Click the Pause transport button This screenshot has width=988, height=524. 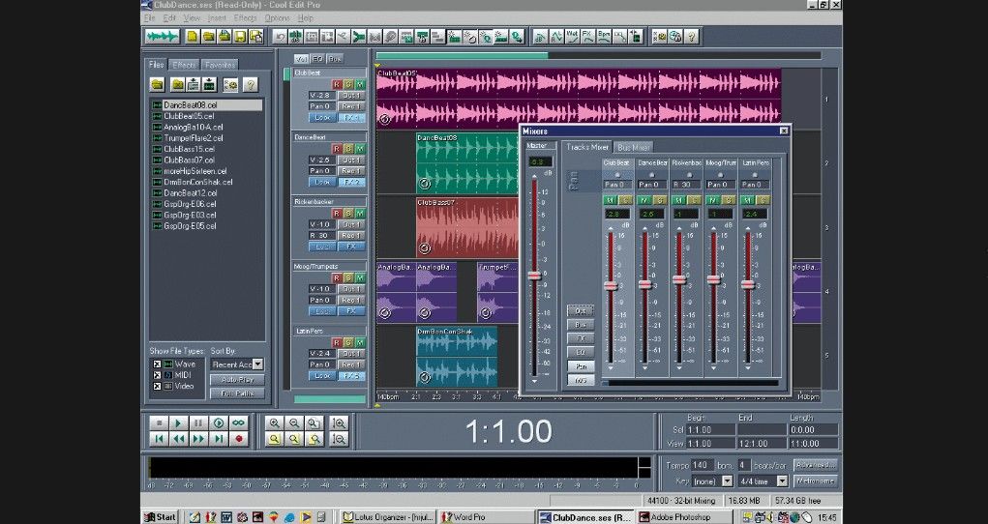point(198,423)
